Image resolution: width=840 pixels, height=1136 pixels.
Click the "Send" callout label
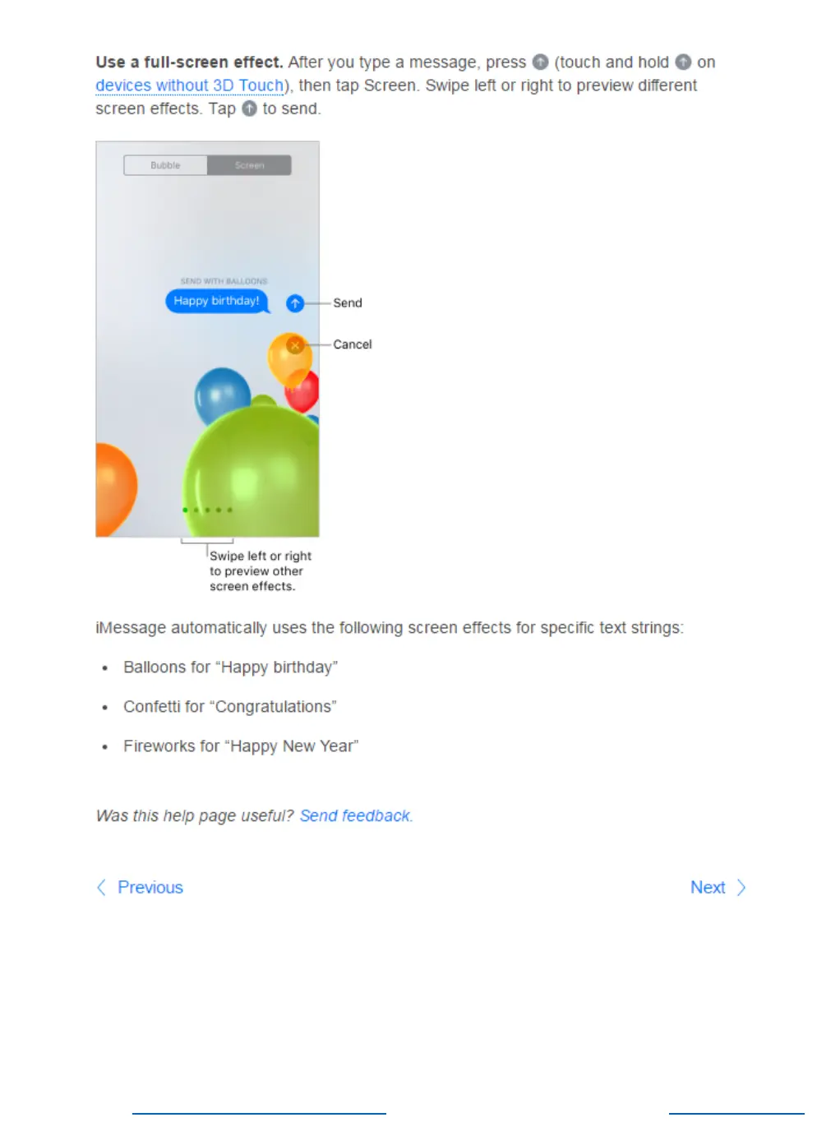click(348, 303)
